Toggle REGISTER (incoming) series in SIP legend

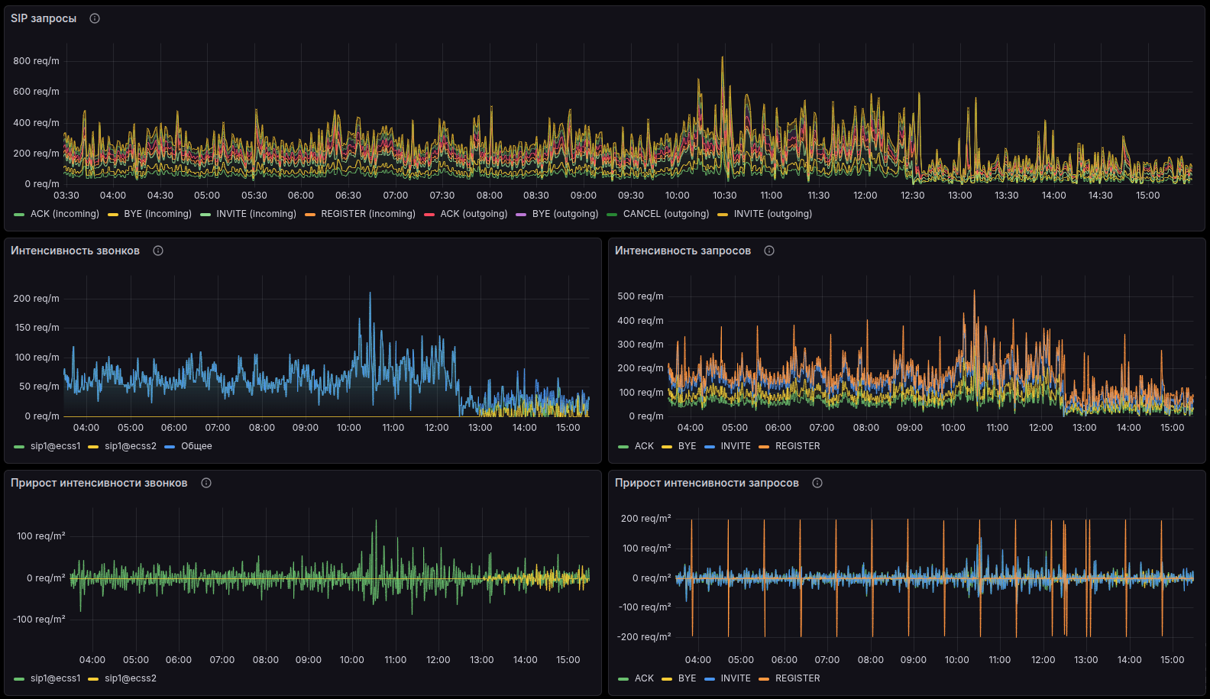(367, 214)
